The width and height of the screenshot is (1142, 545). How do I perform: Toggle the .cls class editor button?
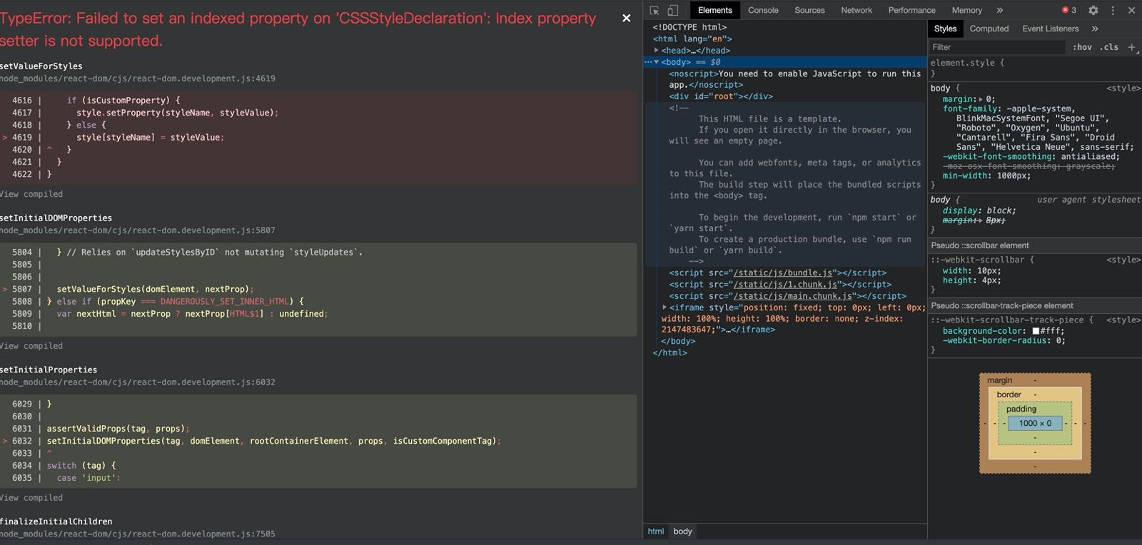1109,47
